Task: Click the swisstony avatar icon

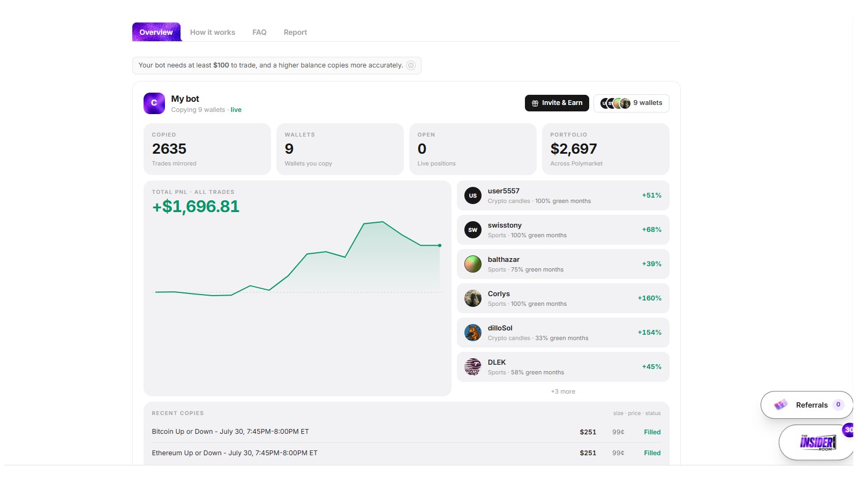Action: click(473, 230)
